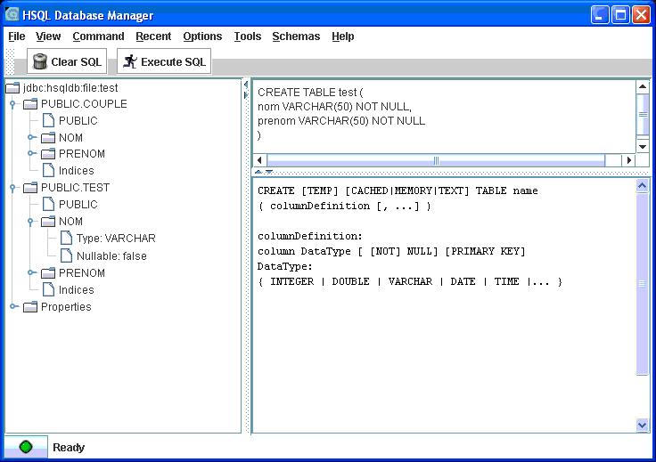656x462 pixels.
Task: Expand PRENOM under PUBLIC.COUPLE
Action: click(31, 154)
